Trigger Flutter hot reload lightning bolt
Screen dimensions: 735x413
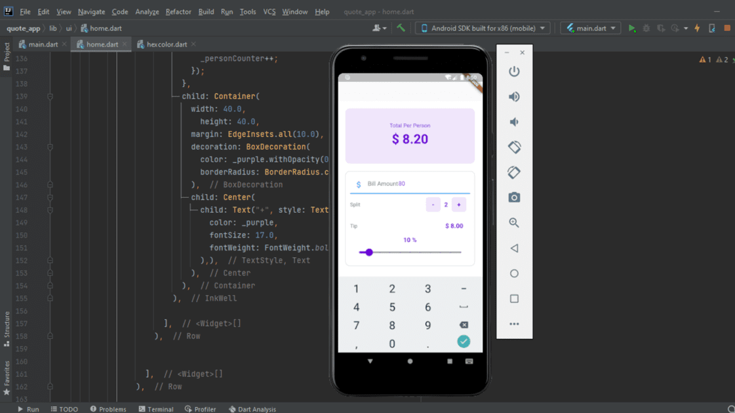pyautogui.click(x=696, y=28)
